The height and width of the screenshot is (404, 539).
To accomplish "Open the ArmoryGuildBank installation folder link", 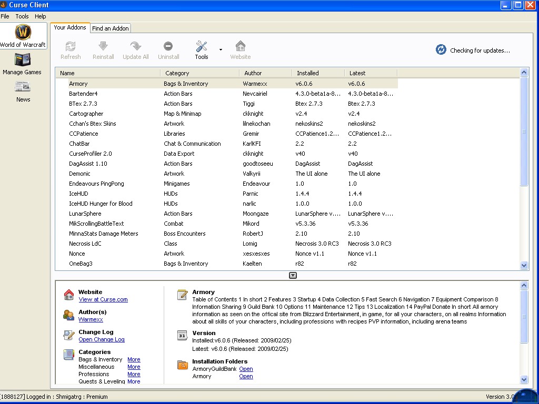I will click(x=246, y=369).
